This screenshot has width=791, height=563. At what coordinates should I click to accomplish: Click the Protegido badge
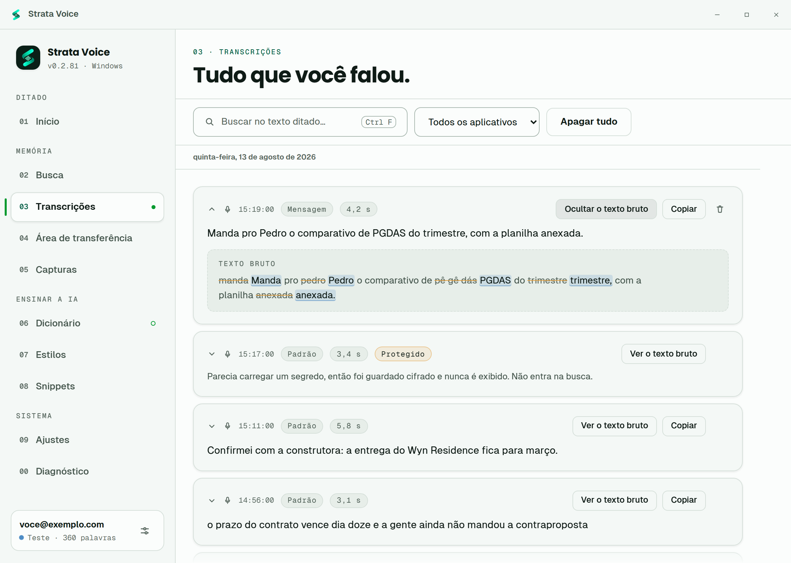click(403, 354)
